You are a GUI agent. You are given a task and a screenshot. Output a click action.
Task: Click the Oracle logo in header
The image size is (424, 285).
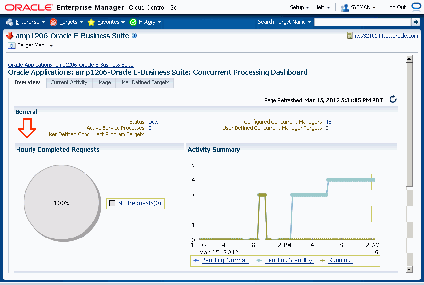pos(29,7)
